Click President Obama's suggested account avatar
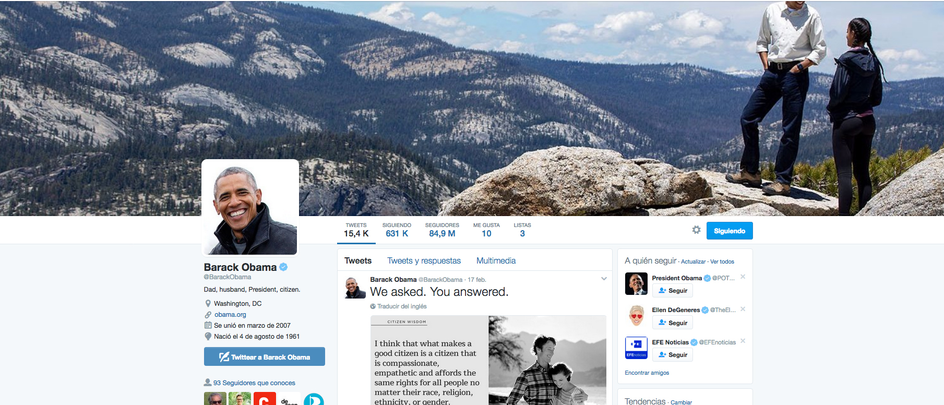The height and width of the screenshot is (405, 944). tap(636, 284)
